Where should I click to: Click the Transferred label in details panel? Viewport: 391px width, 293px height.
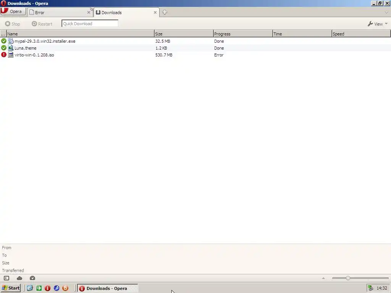tap(13, 270)
